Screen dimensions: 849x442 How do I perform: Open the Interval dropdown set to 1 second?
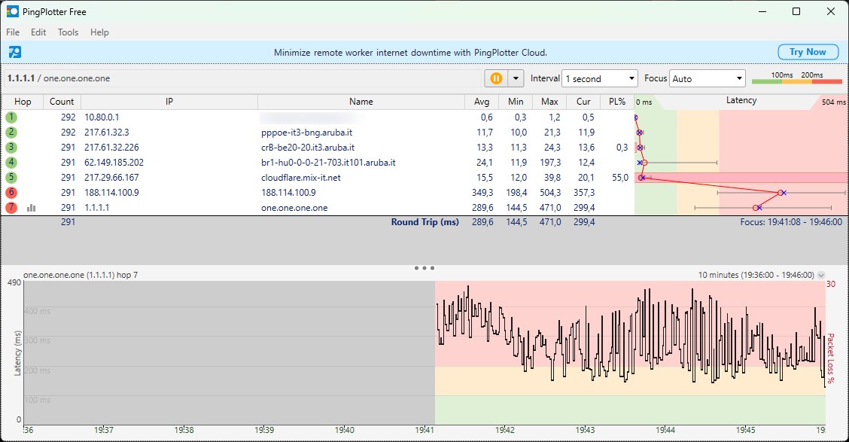point(600,78)
